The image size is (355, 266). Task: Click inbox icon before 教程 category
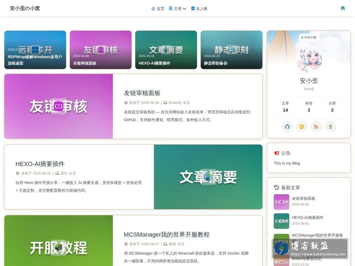pyautogui.click(x=165, y=244)
